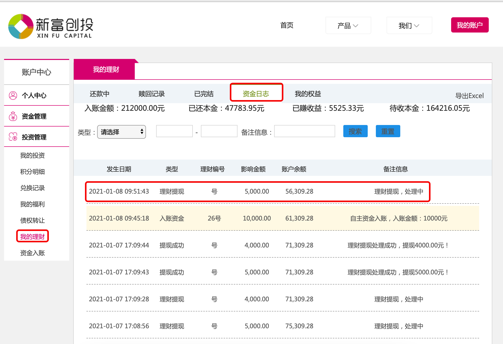Image resolution: width=503 pixels, height=344 pixels.
Task: Click the 10,000.00 amount cell
Action: tap(257, 218)
